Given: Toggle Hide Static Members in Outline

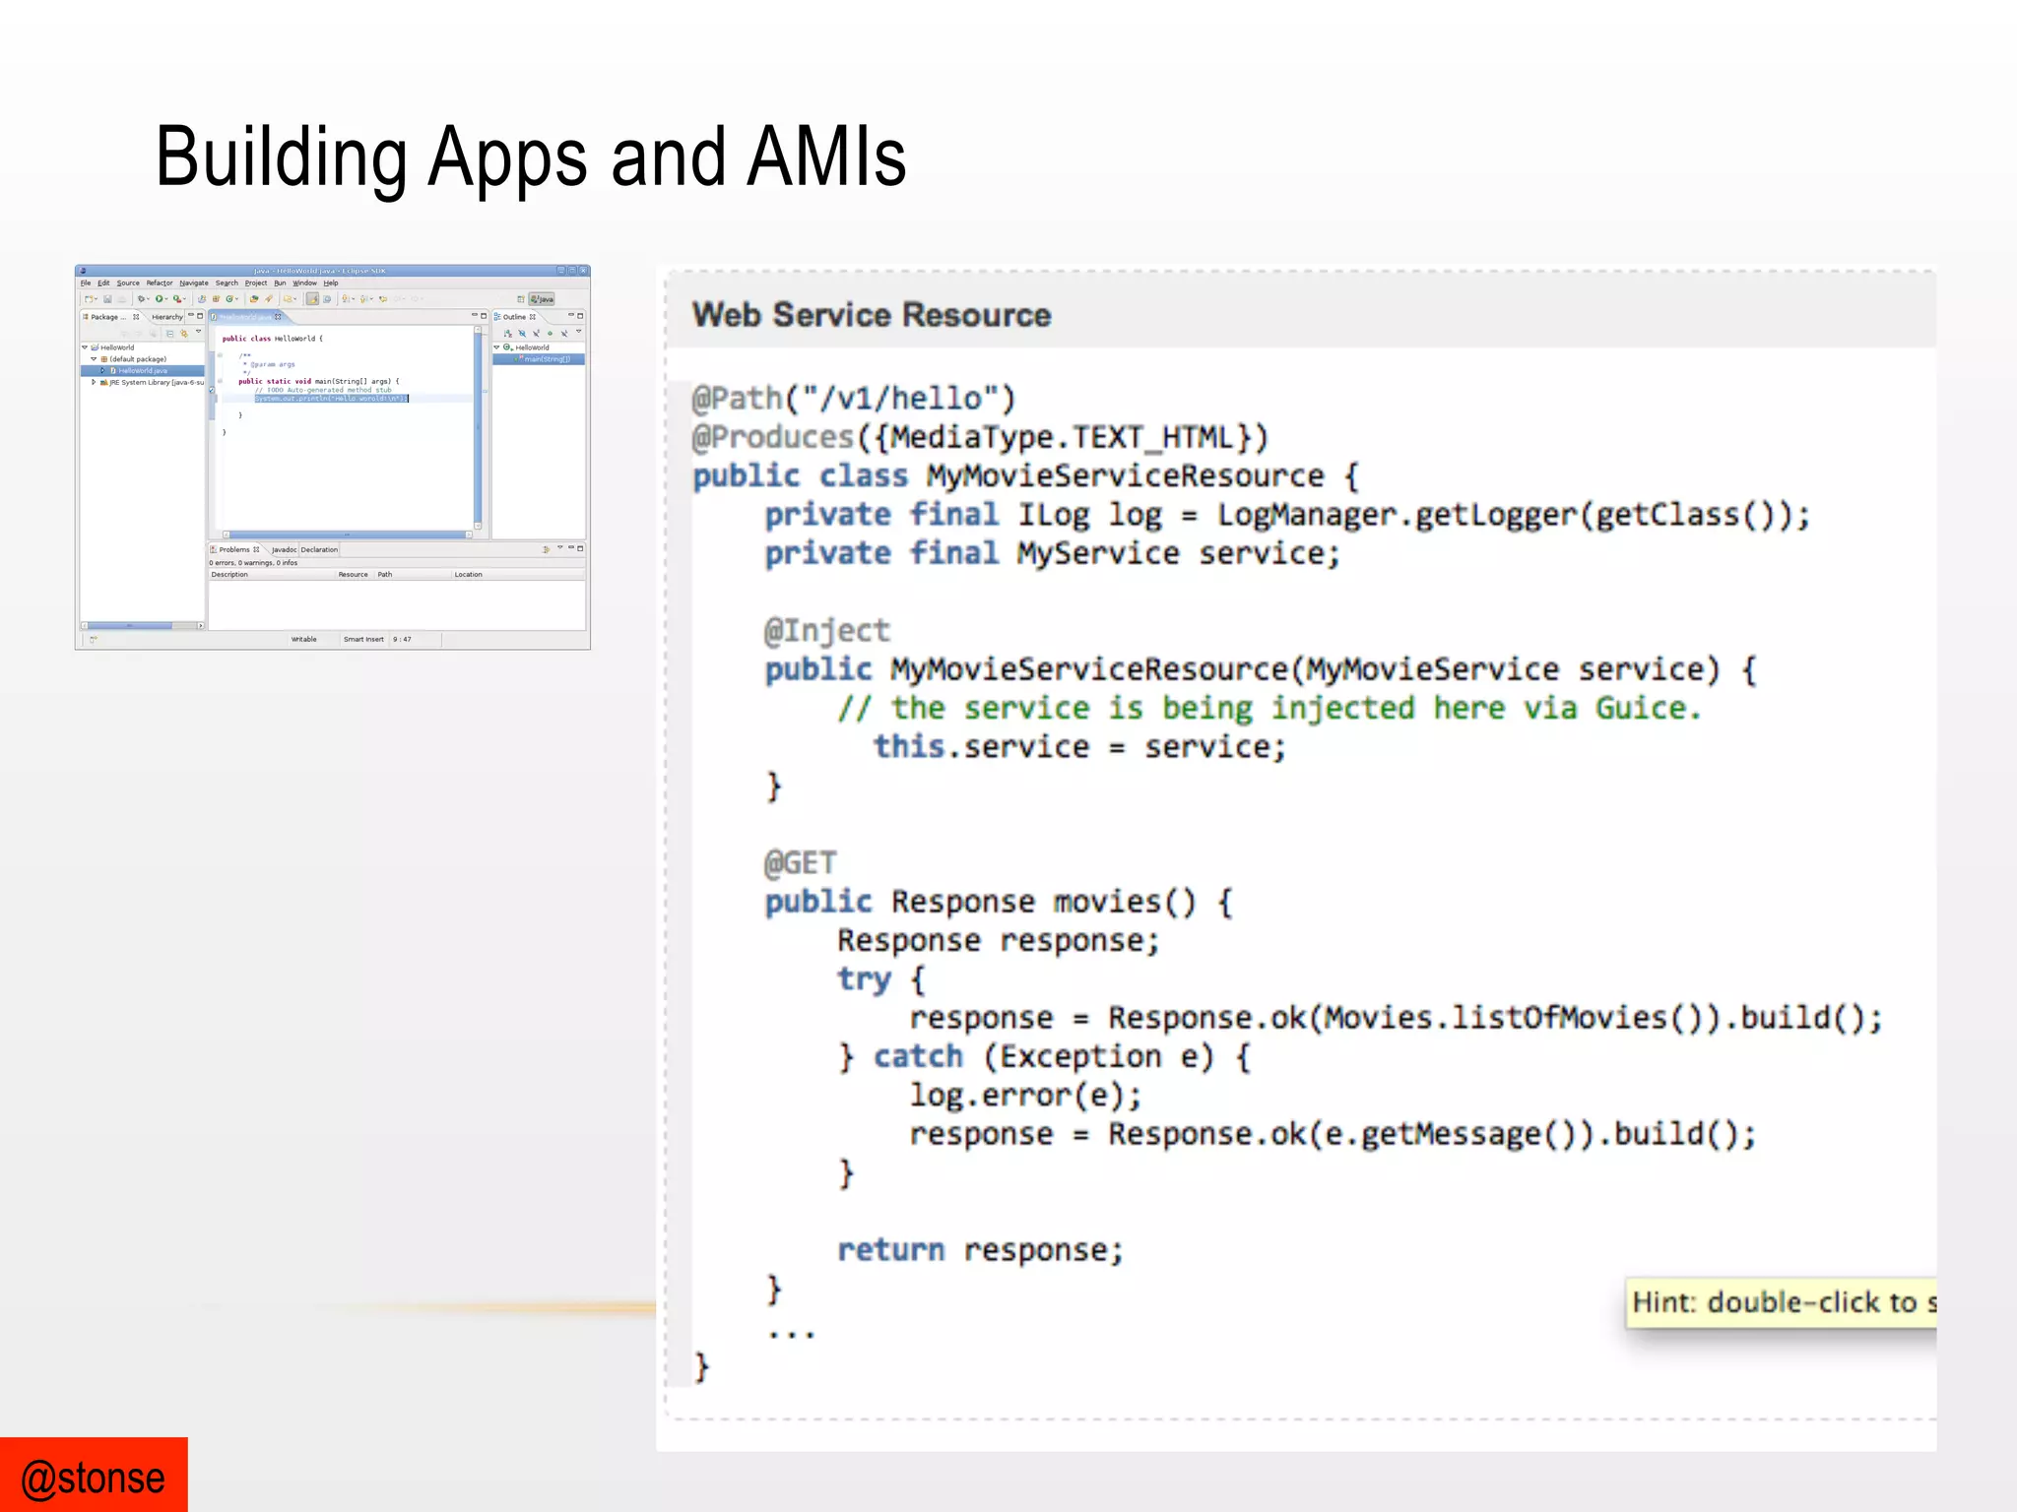Looking at the screenshot, I should [536, 334].
